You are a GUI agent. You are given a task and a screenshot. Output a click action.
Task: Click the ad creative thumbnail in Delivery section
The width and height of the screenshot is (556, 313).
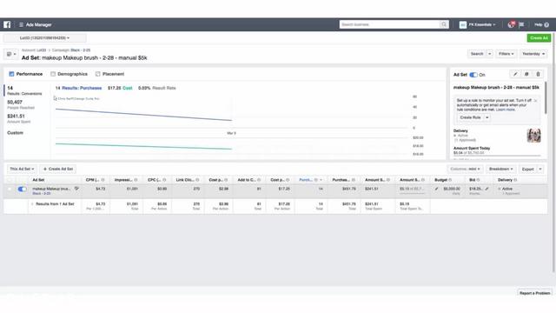tap(533, 136)
